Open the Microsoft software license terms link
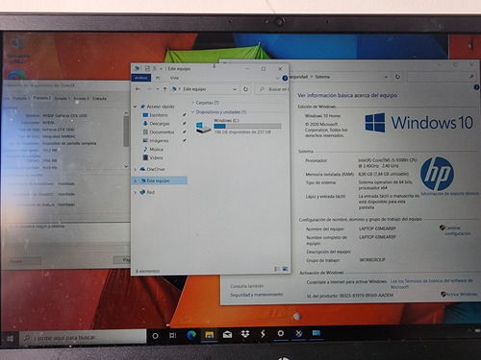This screenshot has width=481, height=360. pyautogui.click(x=431, y=284)
